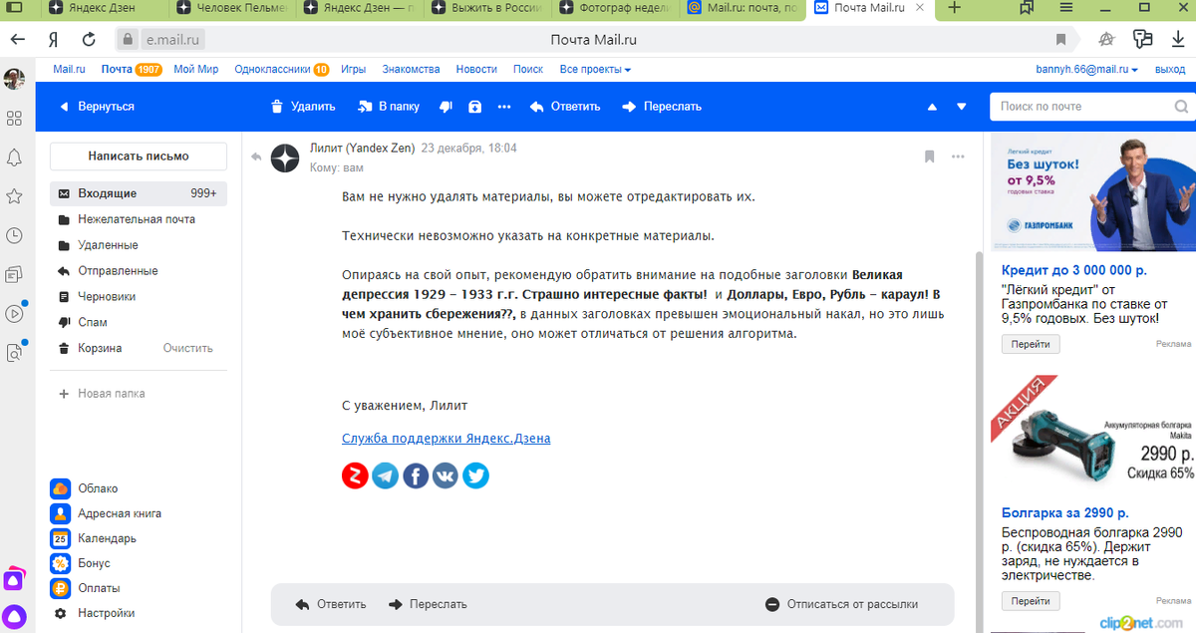Open Знакомства in the portal bar
The height and width of the screenshot is (633, 1196).
411,70
